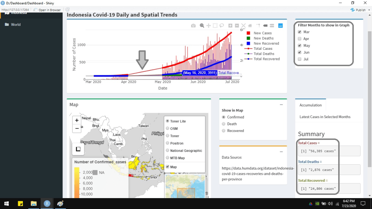
Task: Click the map measure tool icon
Action: click(x=78, y=149)
